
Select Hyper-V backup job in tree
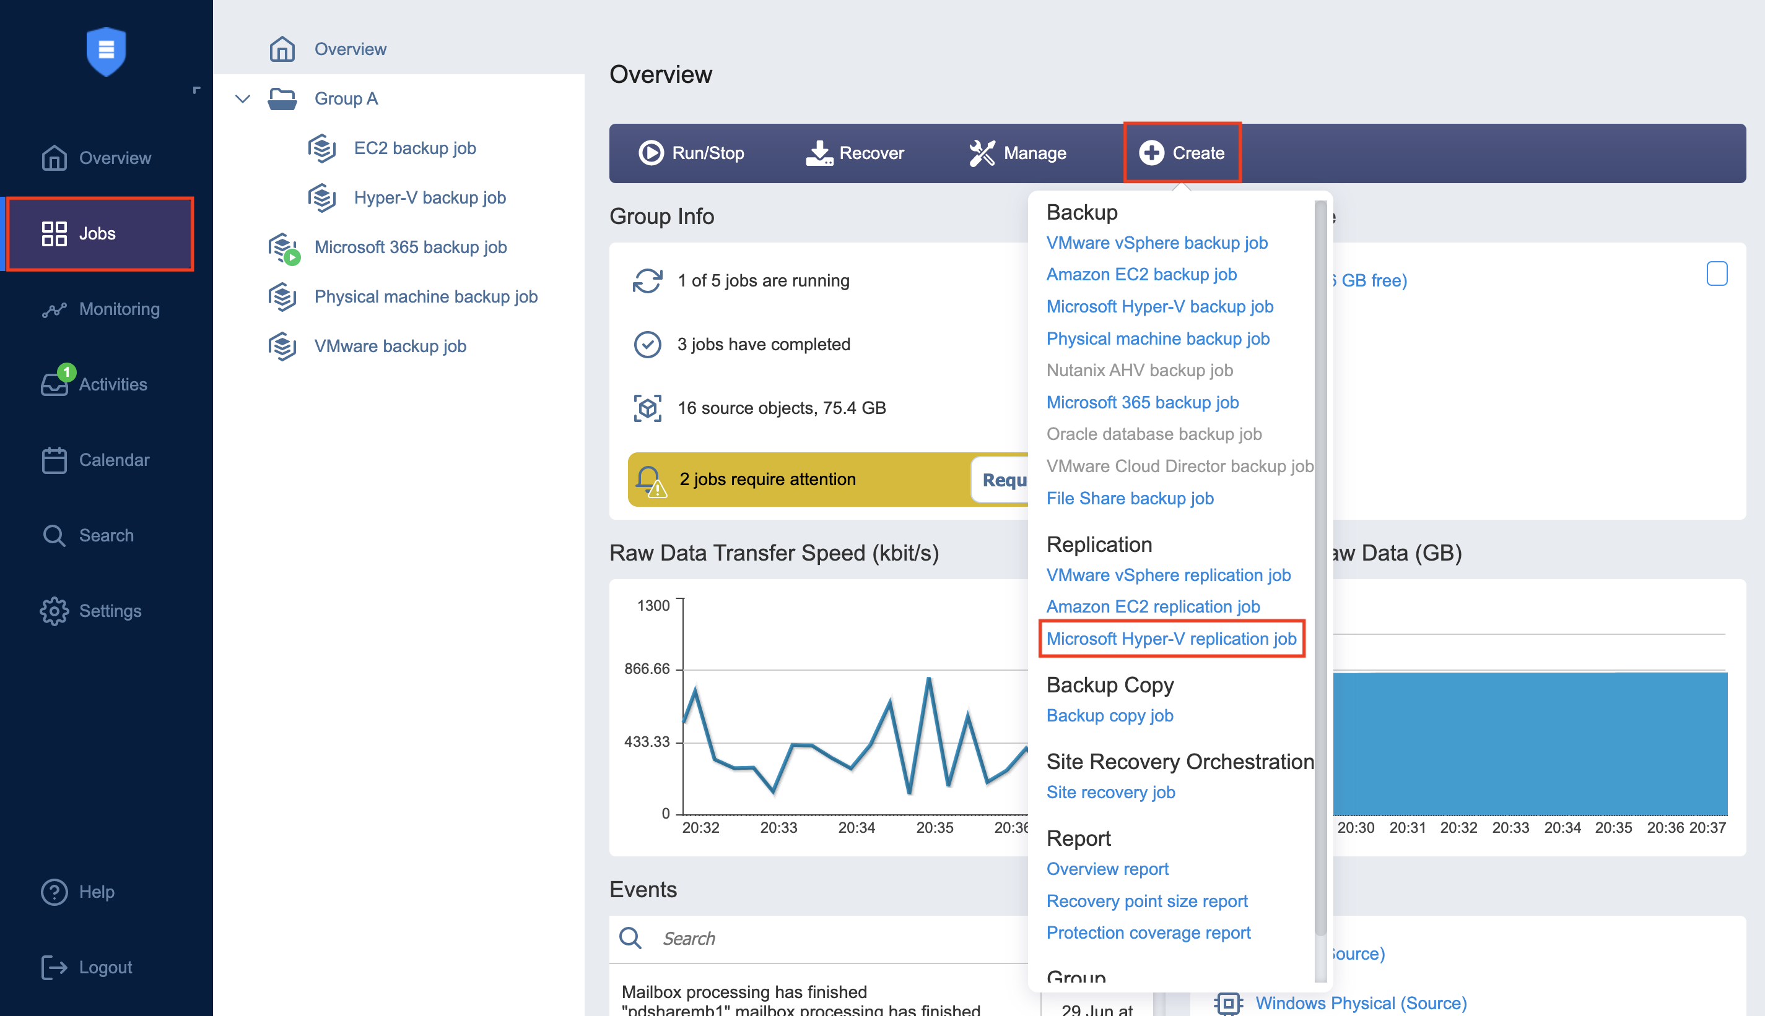(x=429, y=197)
